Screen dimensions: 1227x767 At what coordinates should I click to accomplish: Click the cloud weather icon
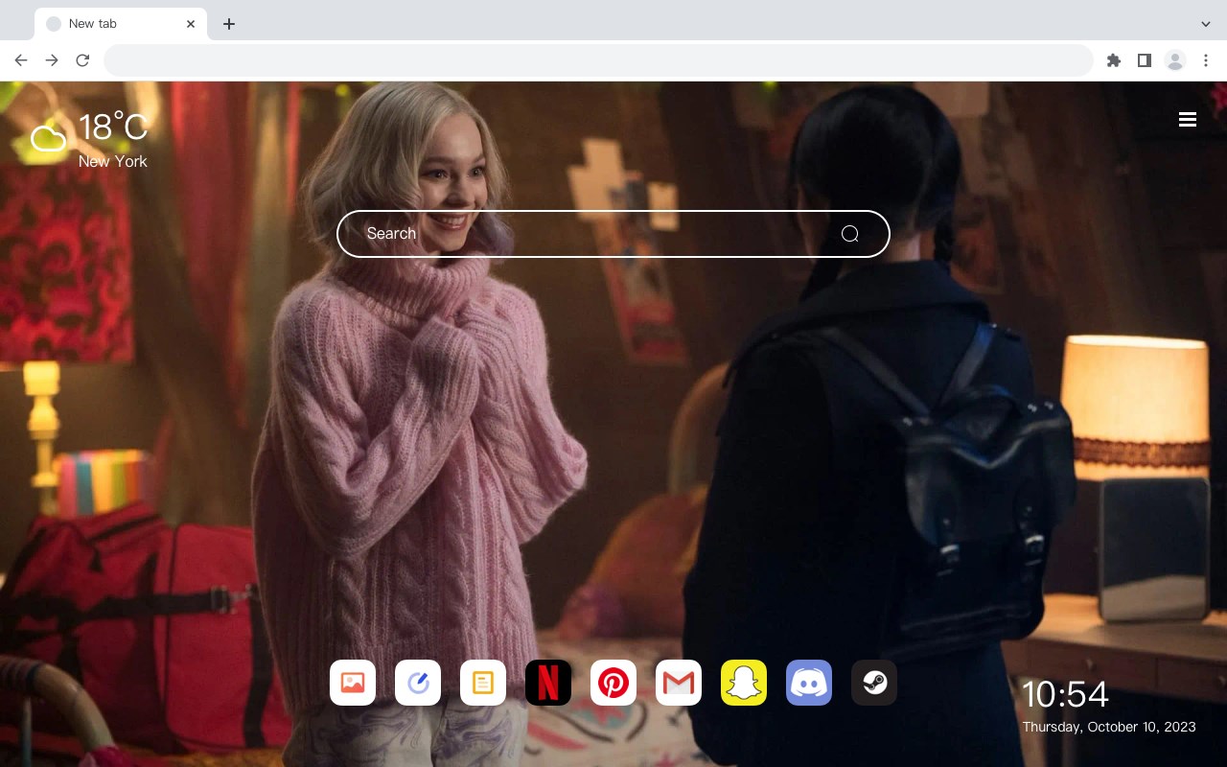tap(48, 139)
